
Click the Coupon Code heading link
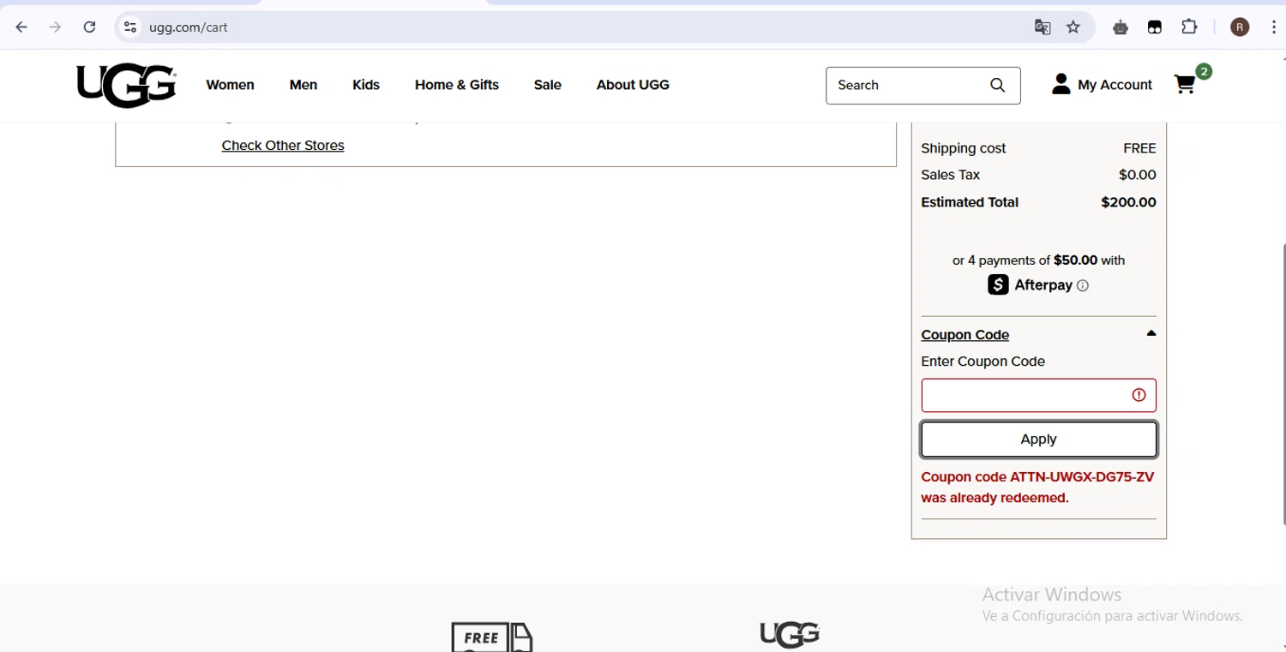coord(964,335)
